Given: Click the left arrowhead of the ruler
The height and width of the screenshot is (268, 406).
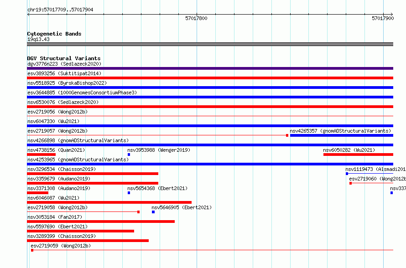Looking at the screenshot, I should (x=28, y=14).
